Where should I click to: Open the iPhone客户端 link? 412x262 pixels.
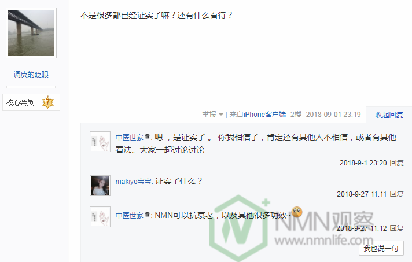point(264,115)
